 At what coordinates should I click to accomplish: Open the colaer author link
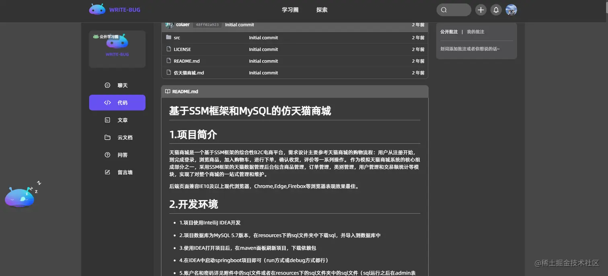pos(183,25)
